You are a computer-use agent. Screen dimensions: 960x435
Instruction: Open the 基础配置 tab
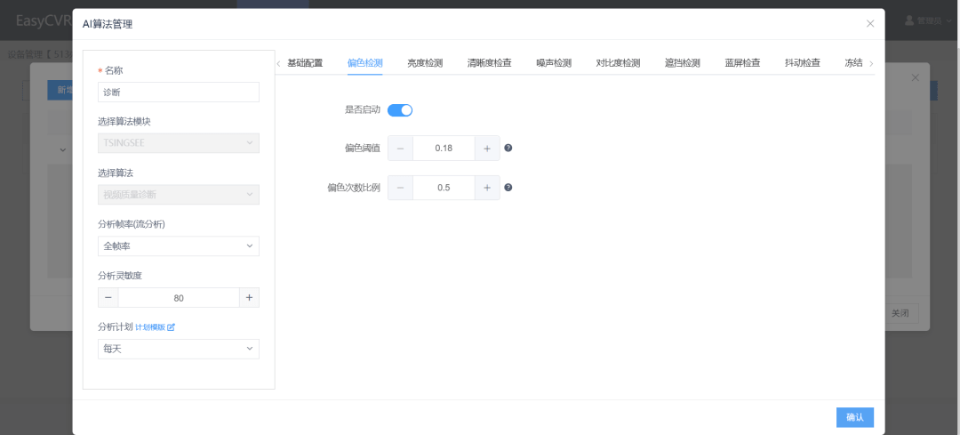point(305,62)
